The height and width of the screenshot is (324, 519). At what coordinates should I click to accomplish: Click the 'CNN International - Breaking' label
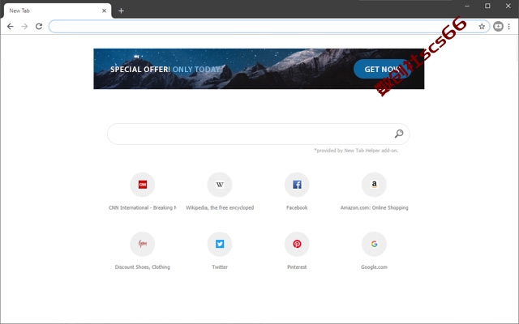point(143,207)
